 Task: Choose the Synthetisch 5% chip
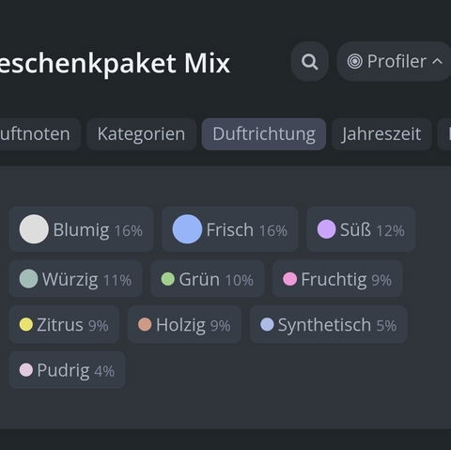[x=329, y=324]
